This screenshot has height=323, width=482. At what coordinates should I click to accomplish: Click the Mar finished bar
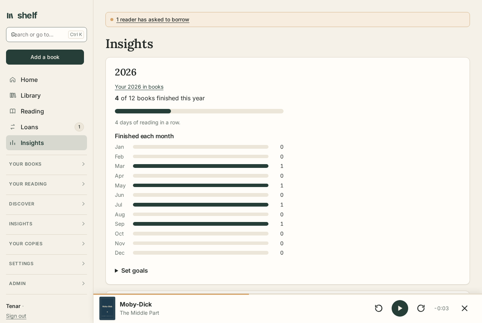point(201,166)
